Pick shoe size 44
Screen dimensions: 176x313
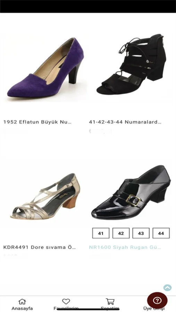pyautogui.click(x=161, y=233)
